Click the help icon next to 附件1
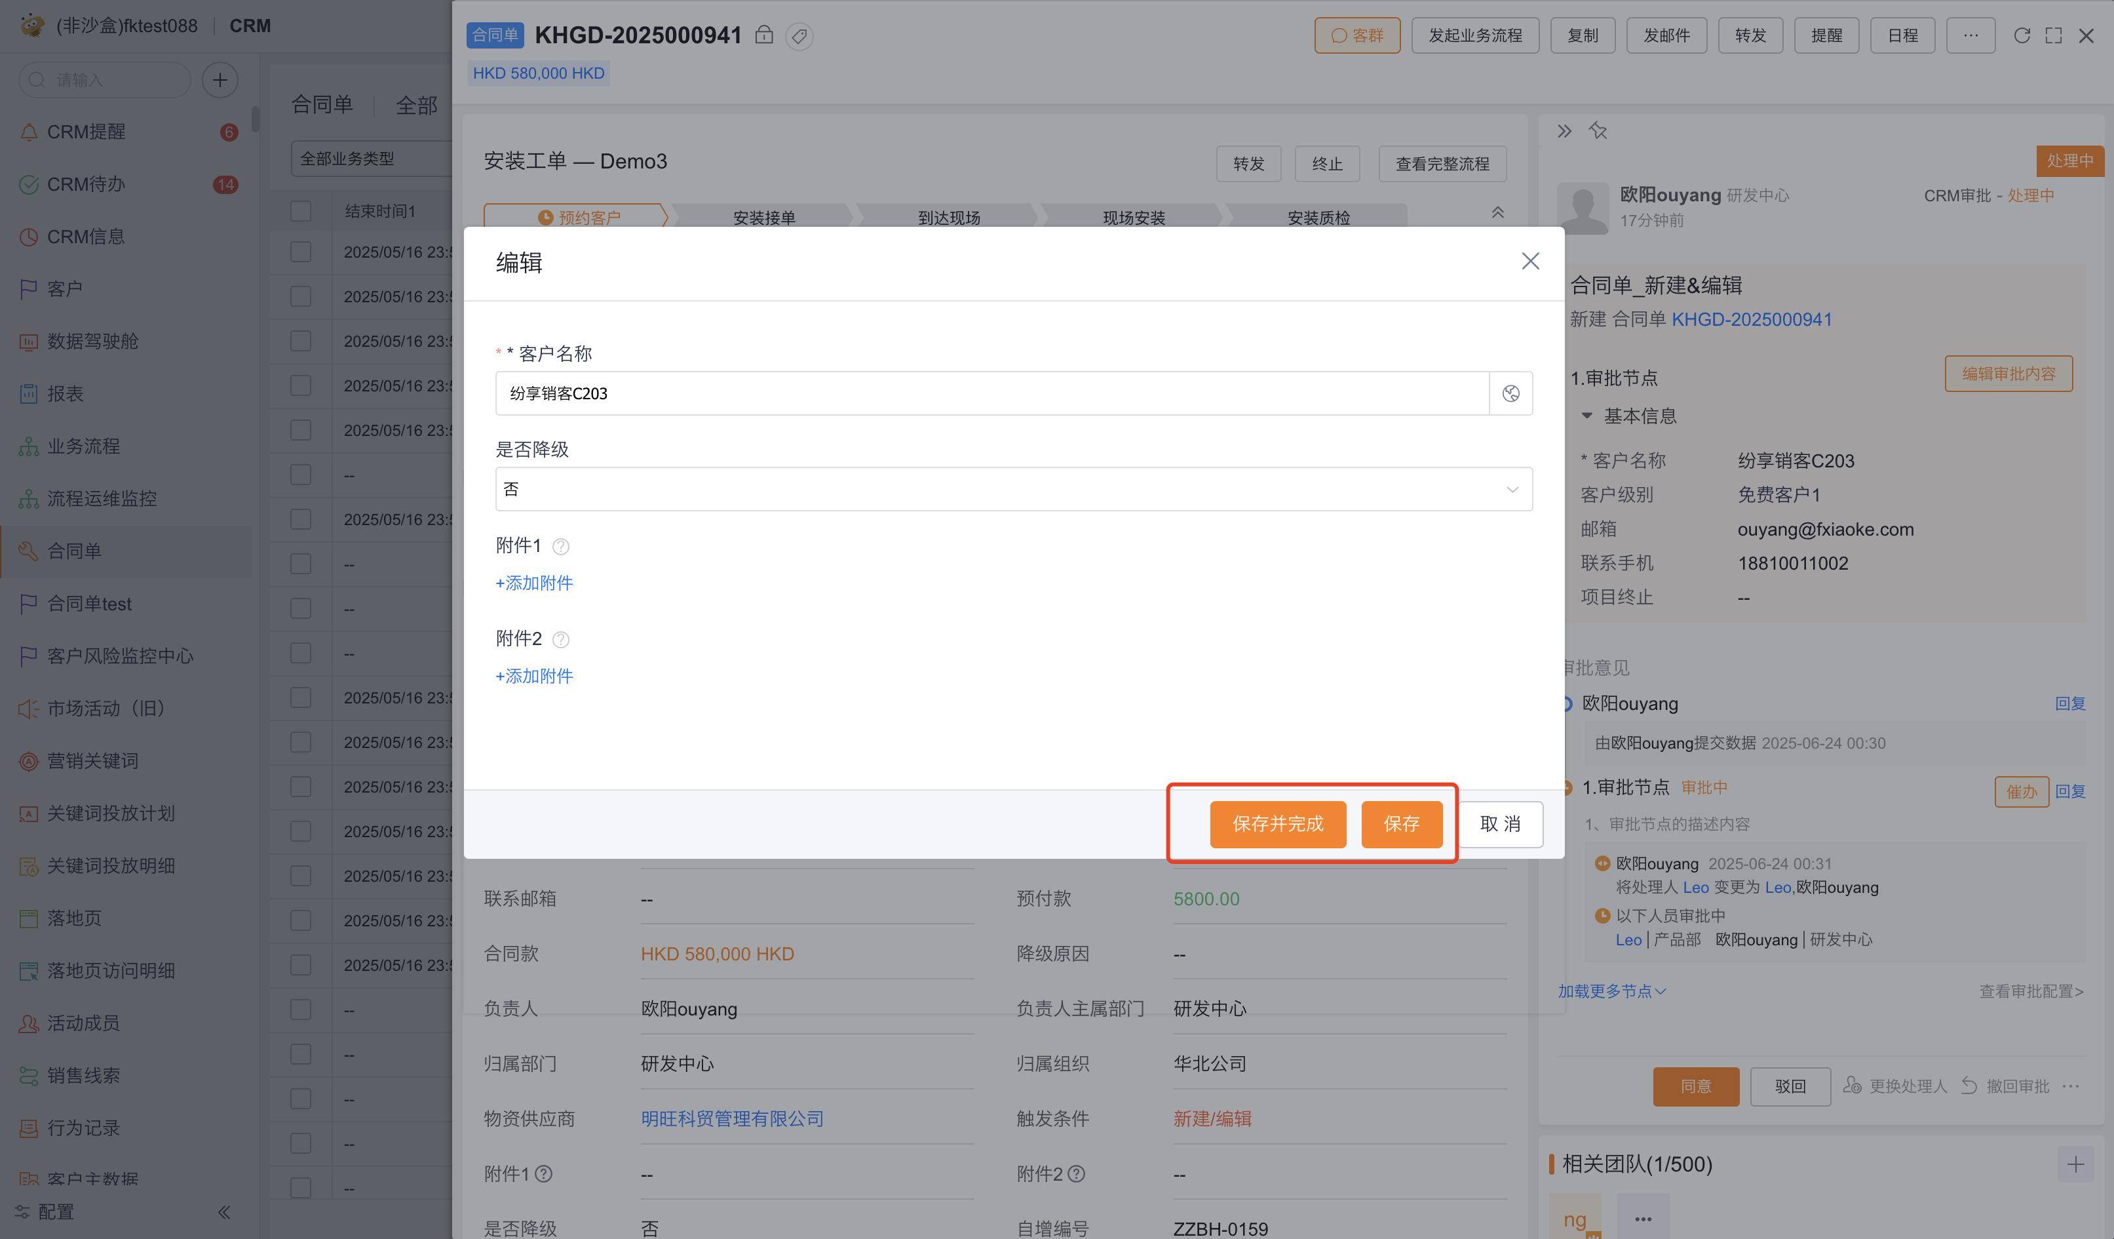The height and width of the screenshot is (1239, 2114). point(561,547)
